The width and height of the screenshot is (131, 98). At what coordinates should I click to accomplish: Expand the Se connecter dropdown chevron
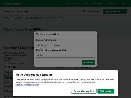tap(123, 11)
